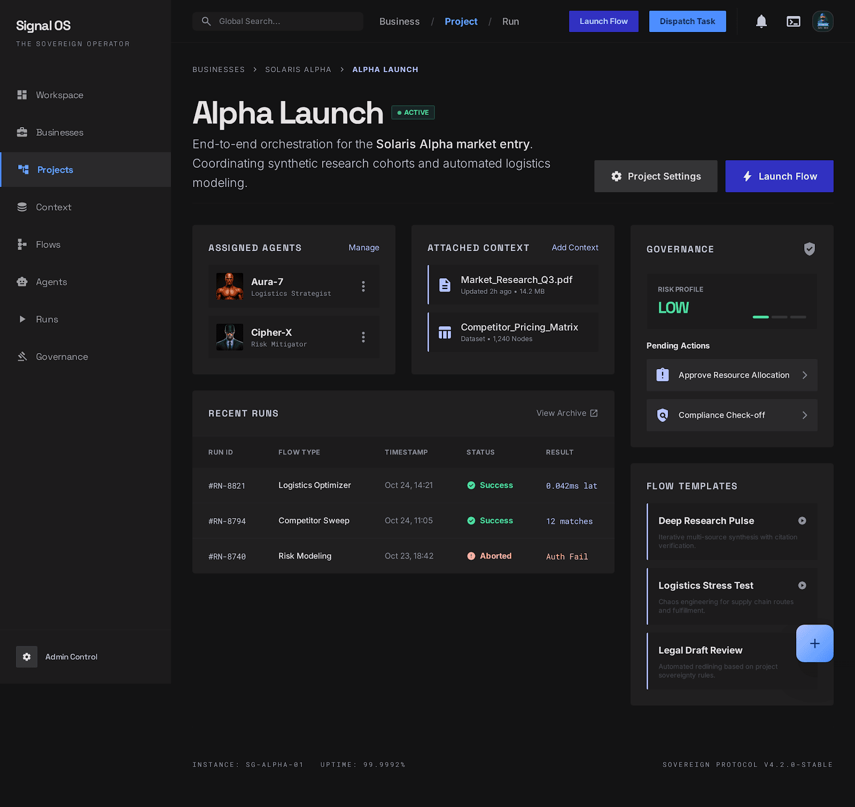Open options menu for Aura-7 agent

point(363,286)
